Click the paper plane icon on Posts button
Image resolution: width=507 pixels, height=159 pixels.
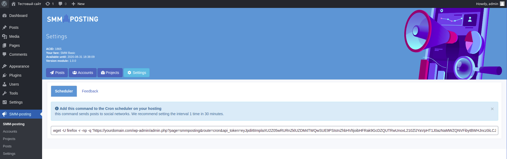52,73
